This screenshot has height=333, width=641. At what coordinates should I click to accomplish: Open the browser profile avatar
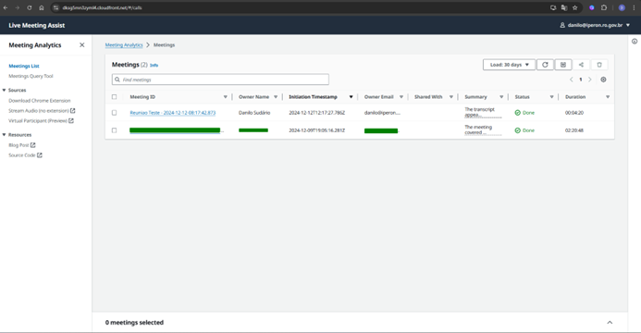[x=622, y=7]
